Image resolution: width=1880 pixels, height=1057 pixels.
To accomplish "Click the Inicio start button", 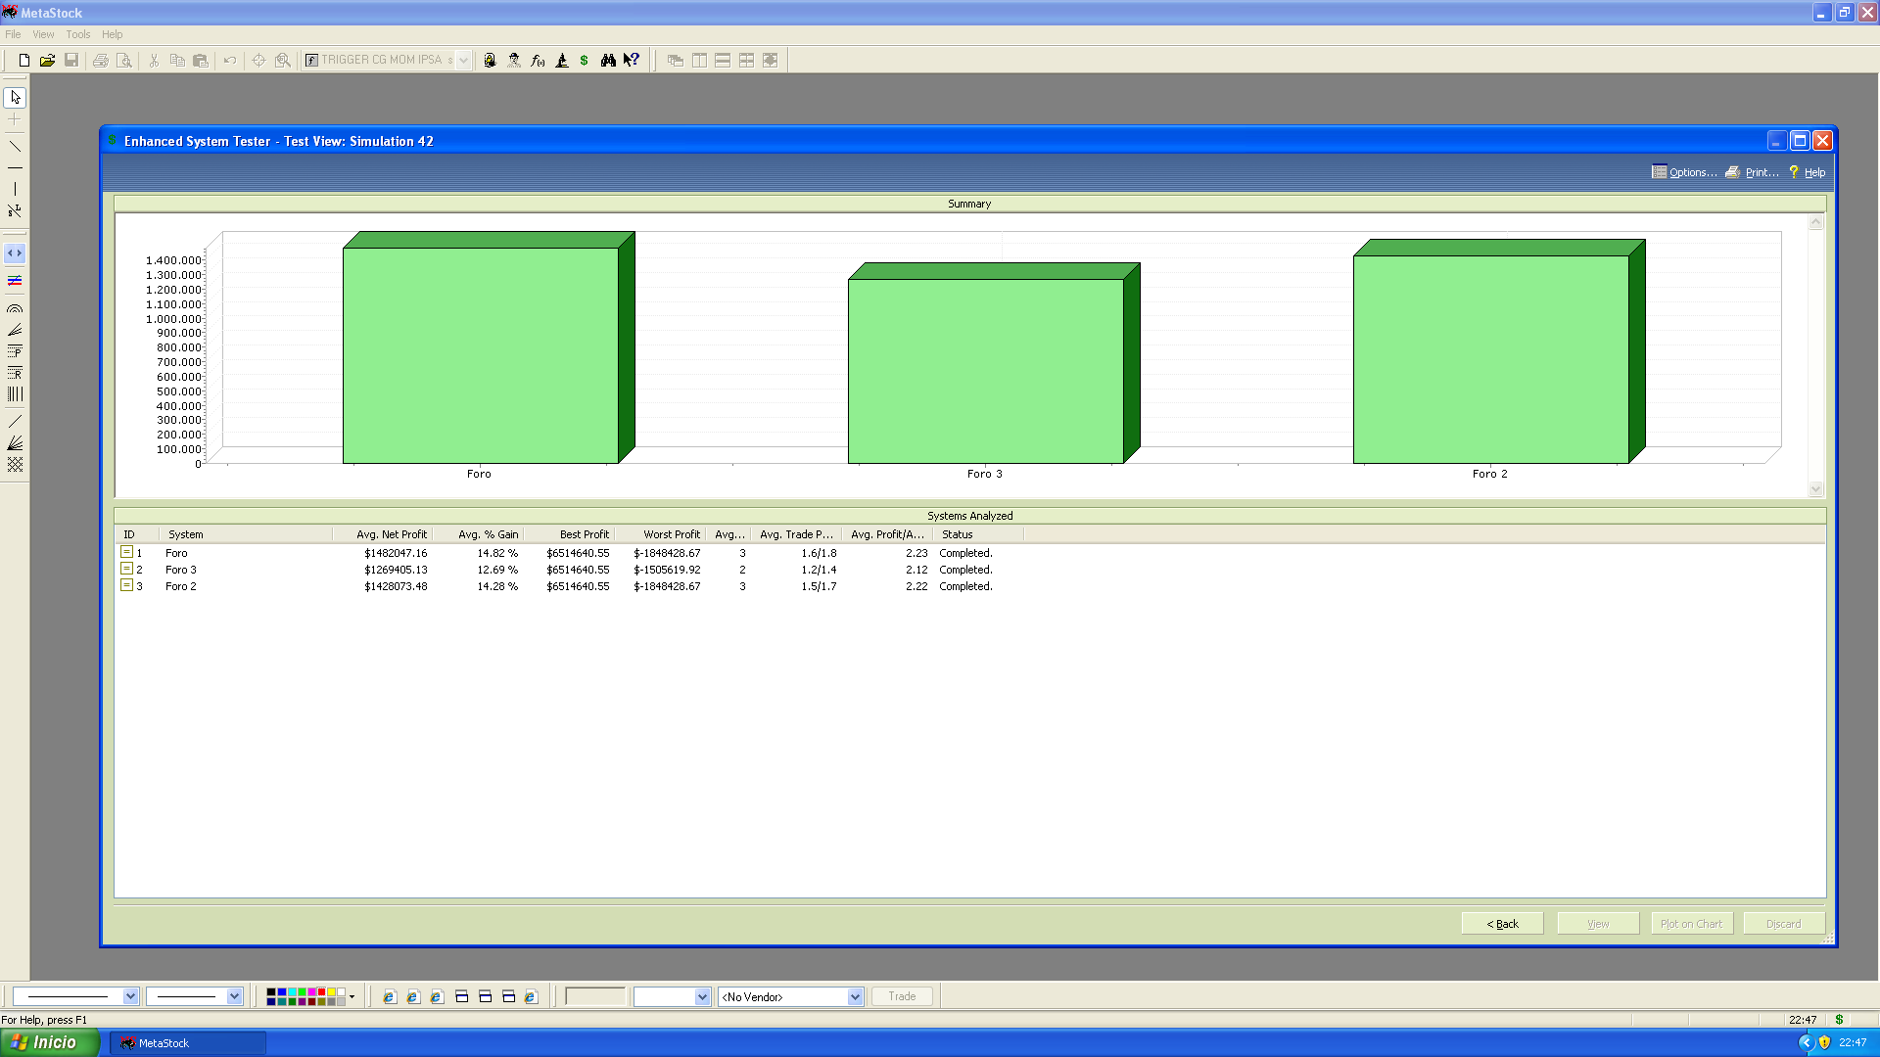I will [x=49, y=1042].
